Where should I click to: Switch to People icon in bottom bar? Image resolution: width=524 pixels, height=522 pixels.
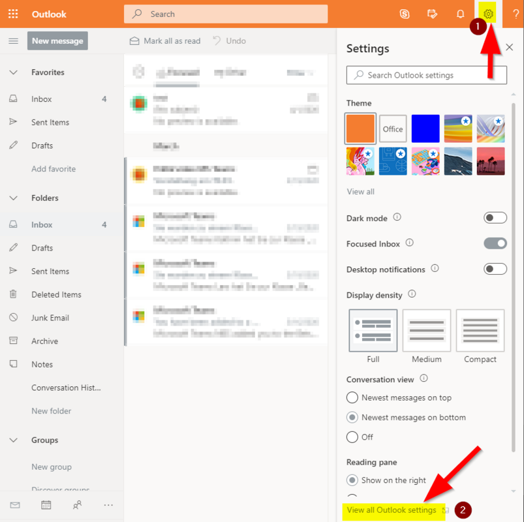pyautogui.click(x=77, y=505)
